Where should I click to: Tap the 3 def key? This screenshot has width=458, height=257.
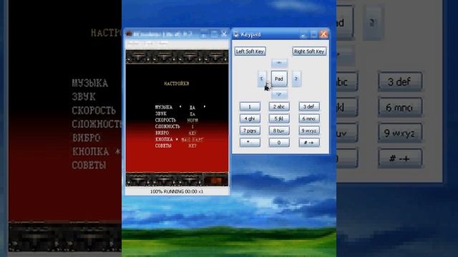[x=308, y=106]
